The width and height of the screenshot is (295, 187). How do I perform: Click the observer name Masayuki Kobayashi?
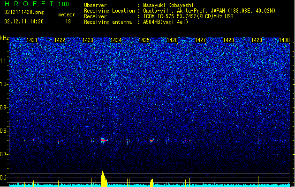pyautogui.click(x=168, y=5)
